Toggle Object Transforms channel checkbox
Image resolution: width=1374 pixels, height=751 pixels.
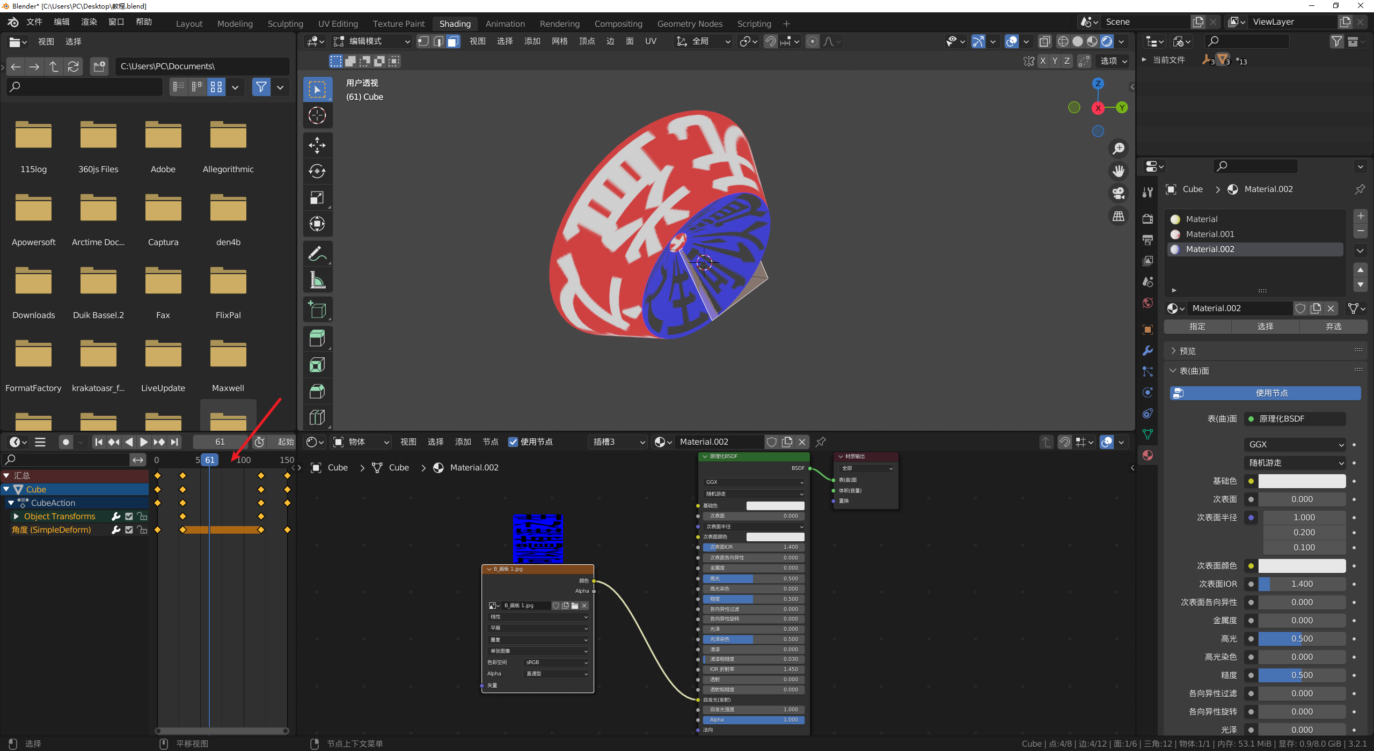[129, 516]
